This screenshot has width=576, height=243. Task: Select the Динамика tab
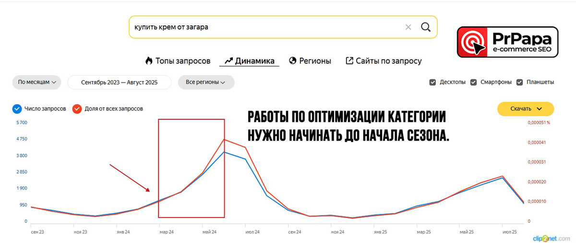[250, 61]
